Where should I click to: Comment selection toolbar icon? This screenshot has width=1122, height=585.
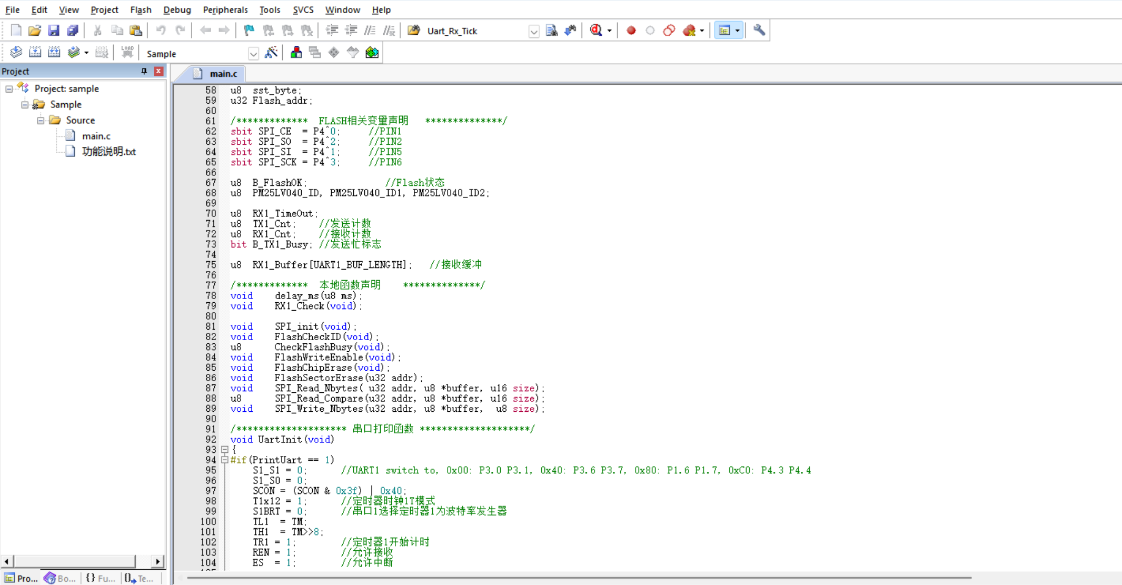coord(370,31)
